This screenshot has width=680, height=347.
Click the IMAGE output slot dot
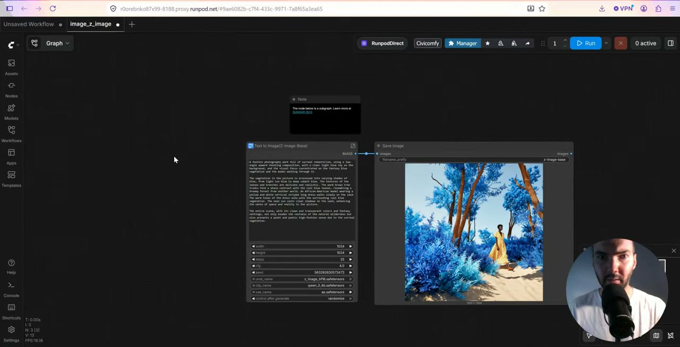click(356, 154)
